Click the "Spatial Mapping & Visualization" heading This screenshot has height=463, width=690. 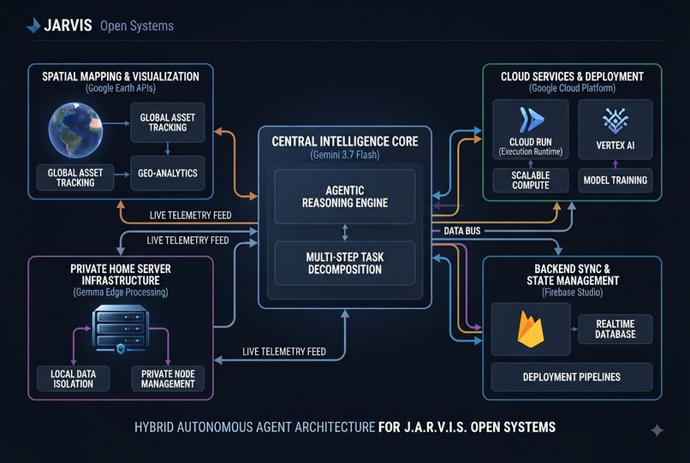point(121,76)
